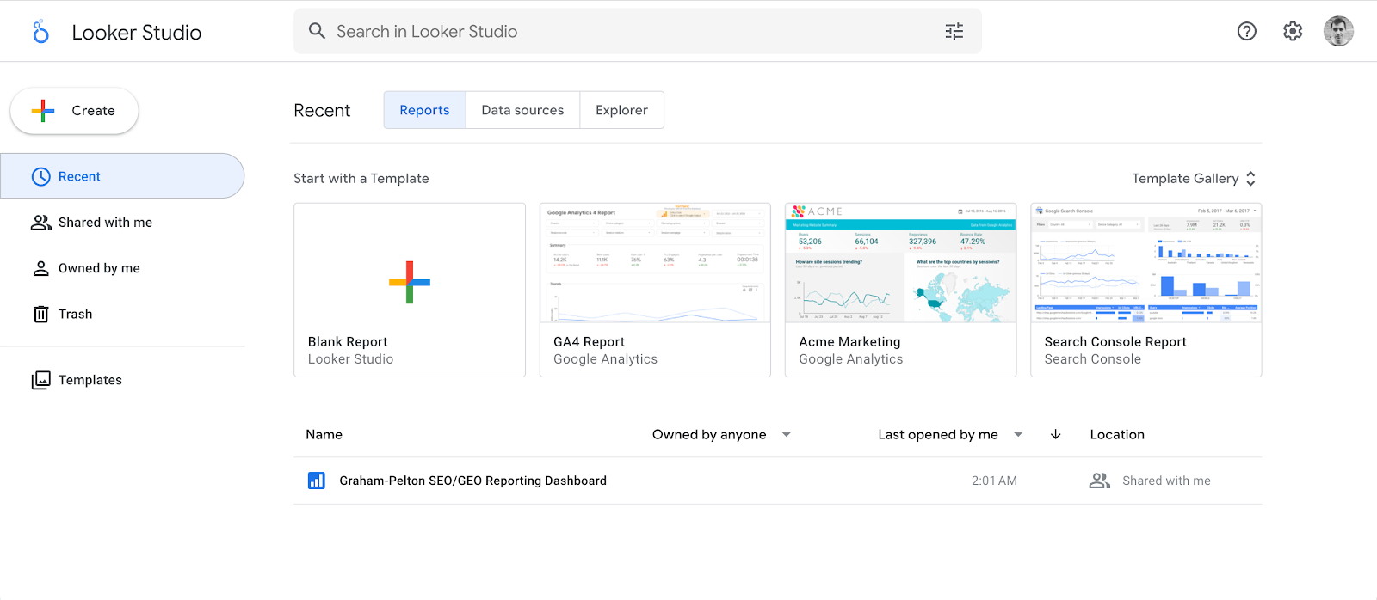The width and height of the screenshot is (1377, 600).
Task: Click the Name column header
Action: tap(324, 434)
